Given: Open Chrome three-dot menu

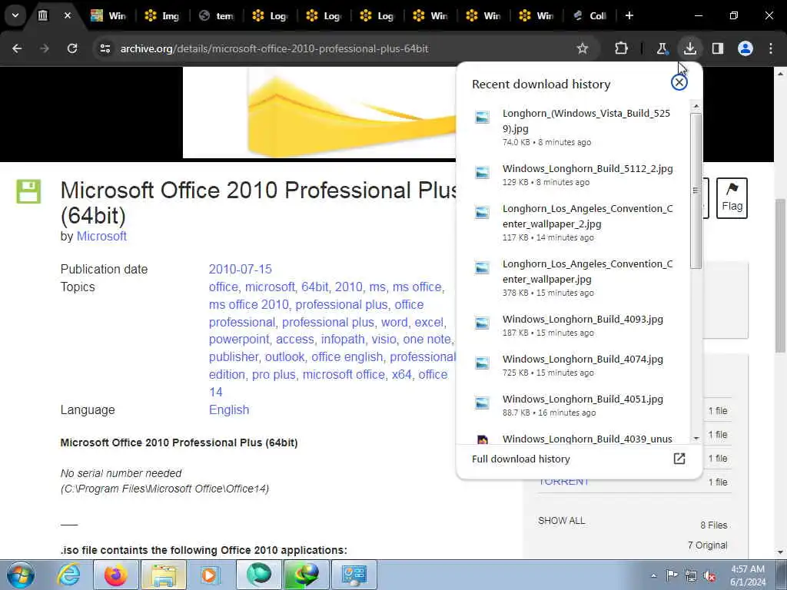Looking at the screenshot, I should [x=771, y=48].
